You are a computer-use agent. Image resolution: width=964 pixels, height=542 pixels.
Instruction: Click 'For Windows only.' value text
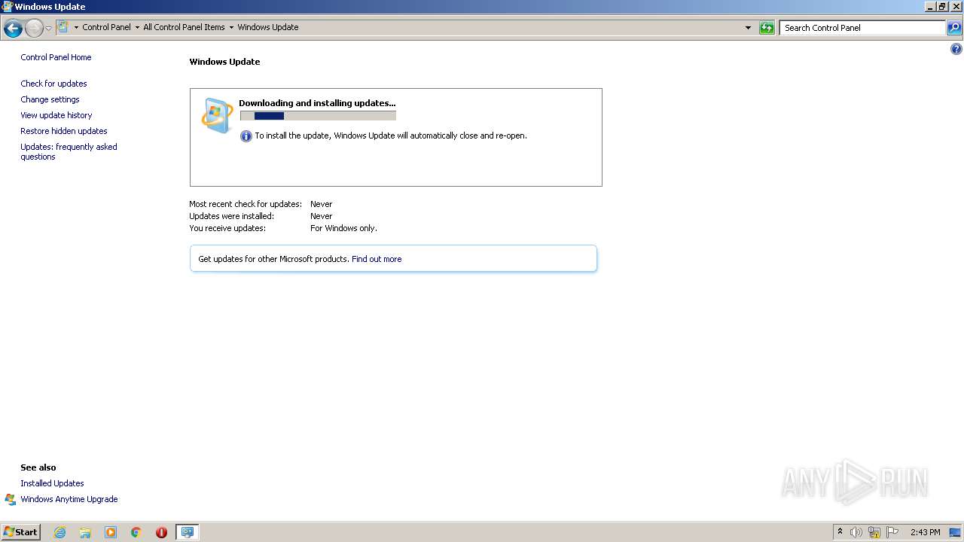pyautogui.click(x=343, y=228)
